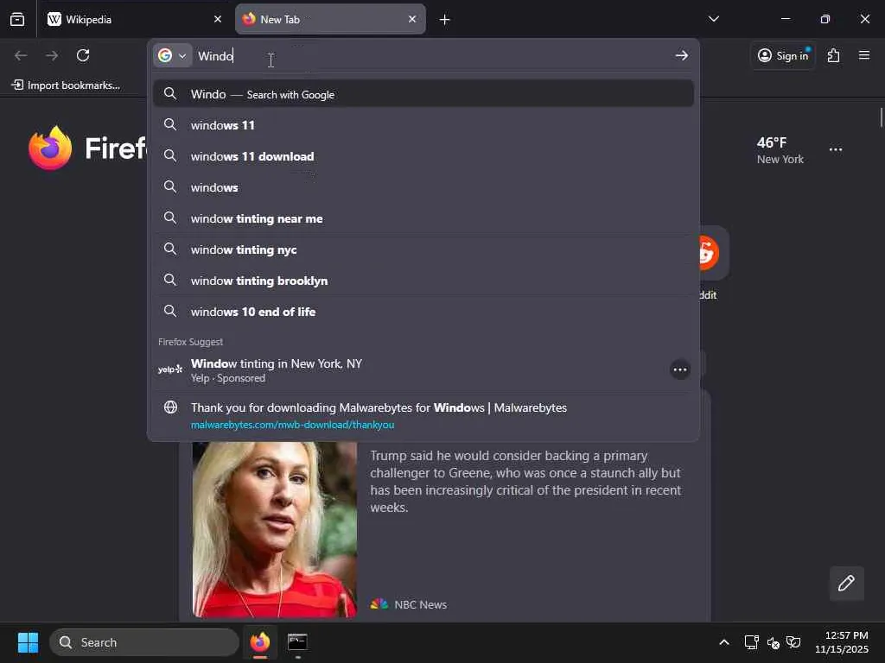Open the Google search engine switcher dropdown
This screenshot has height=663, width=885.
pos(172,55)
